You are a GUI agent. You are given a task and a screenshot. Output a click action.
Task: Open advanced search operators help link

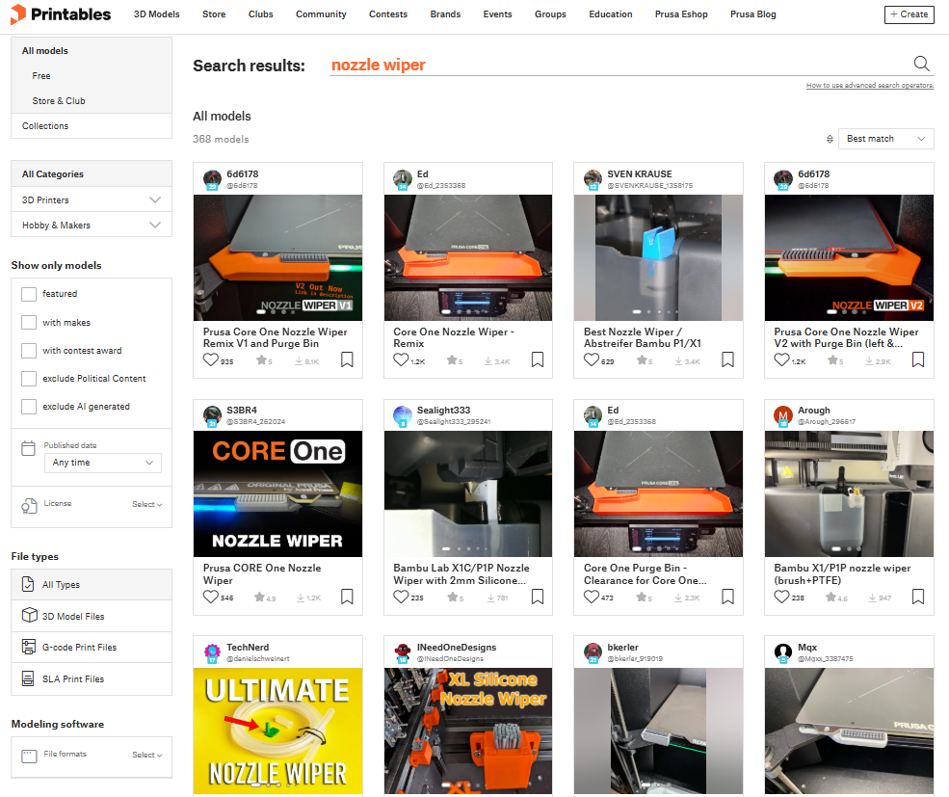click(870, 86)
